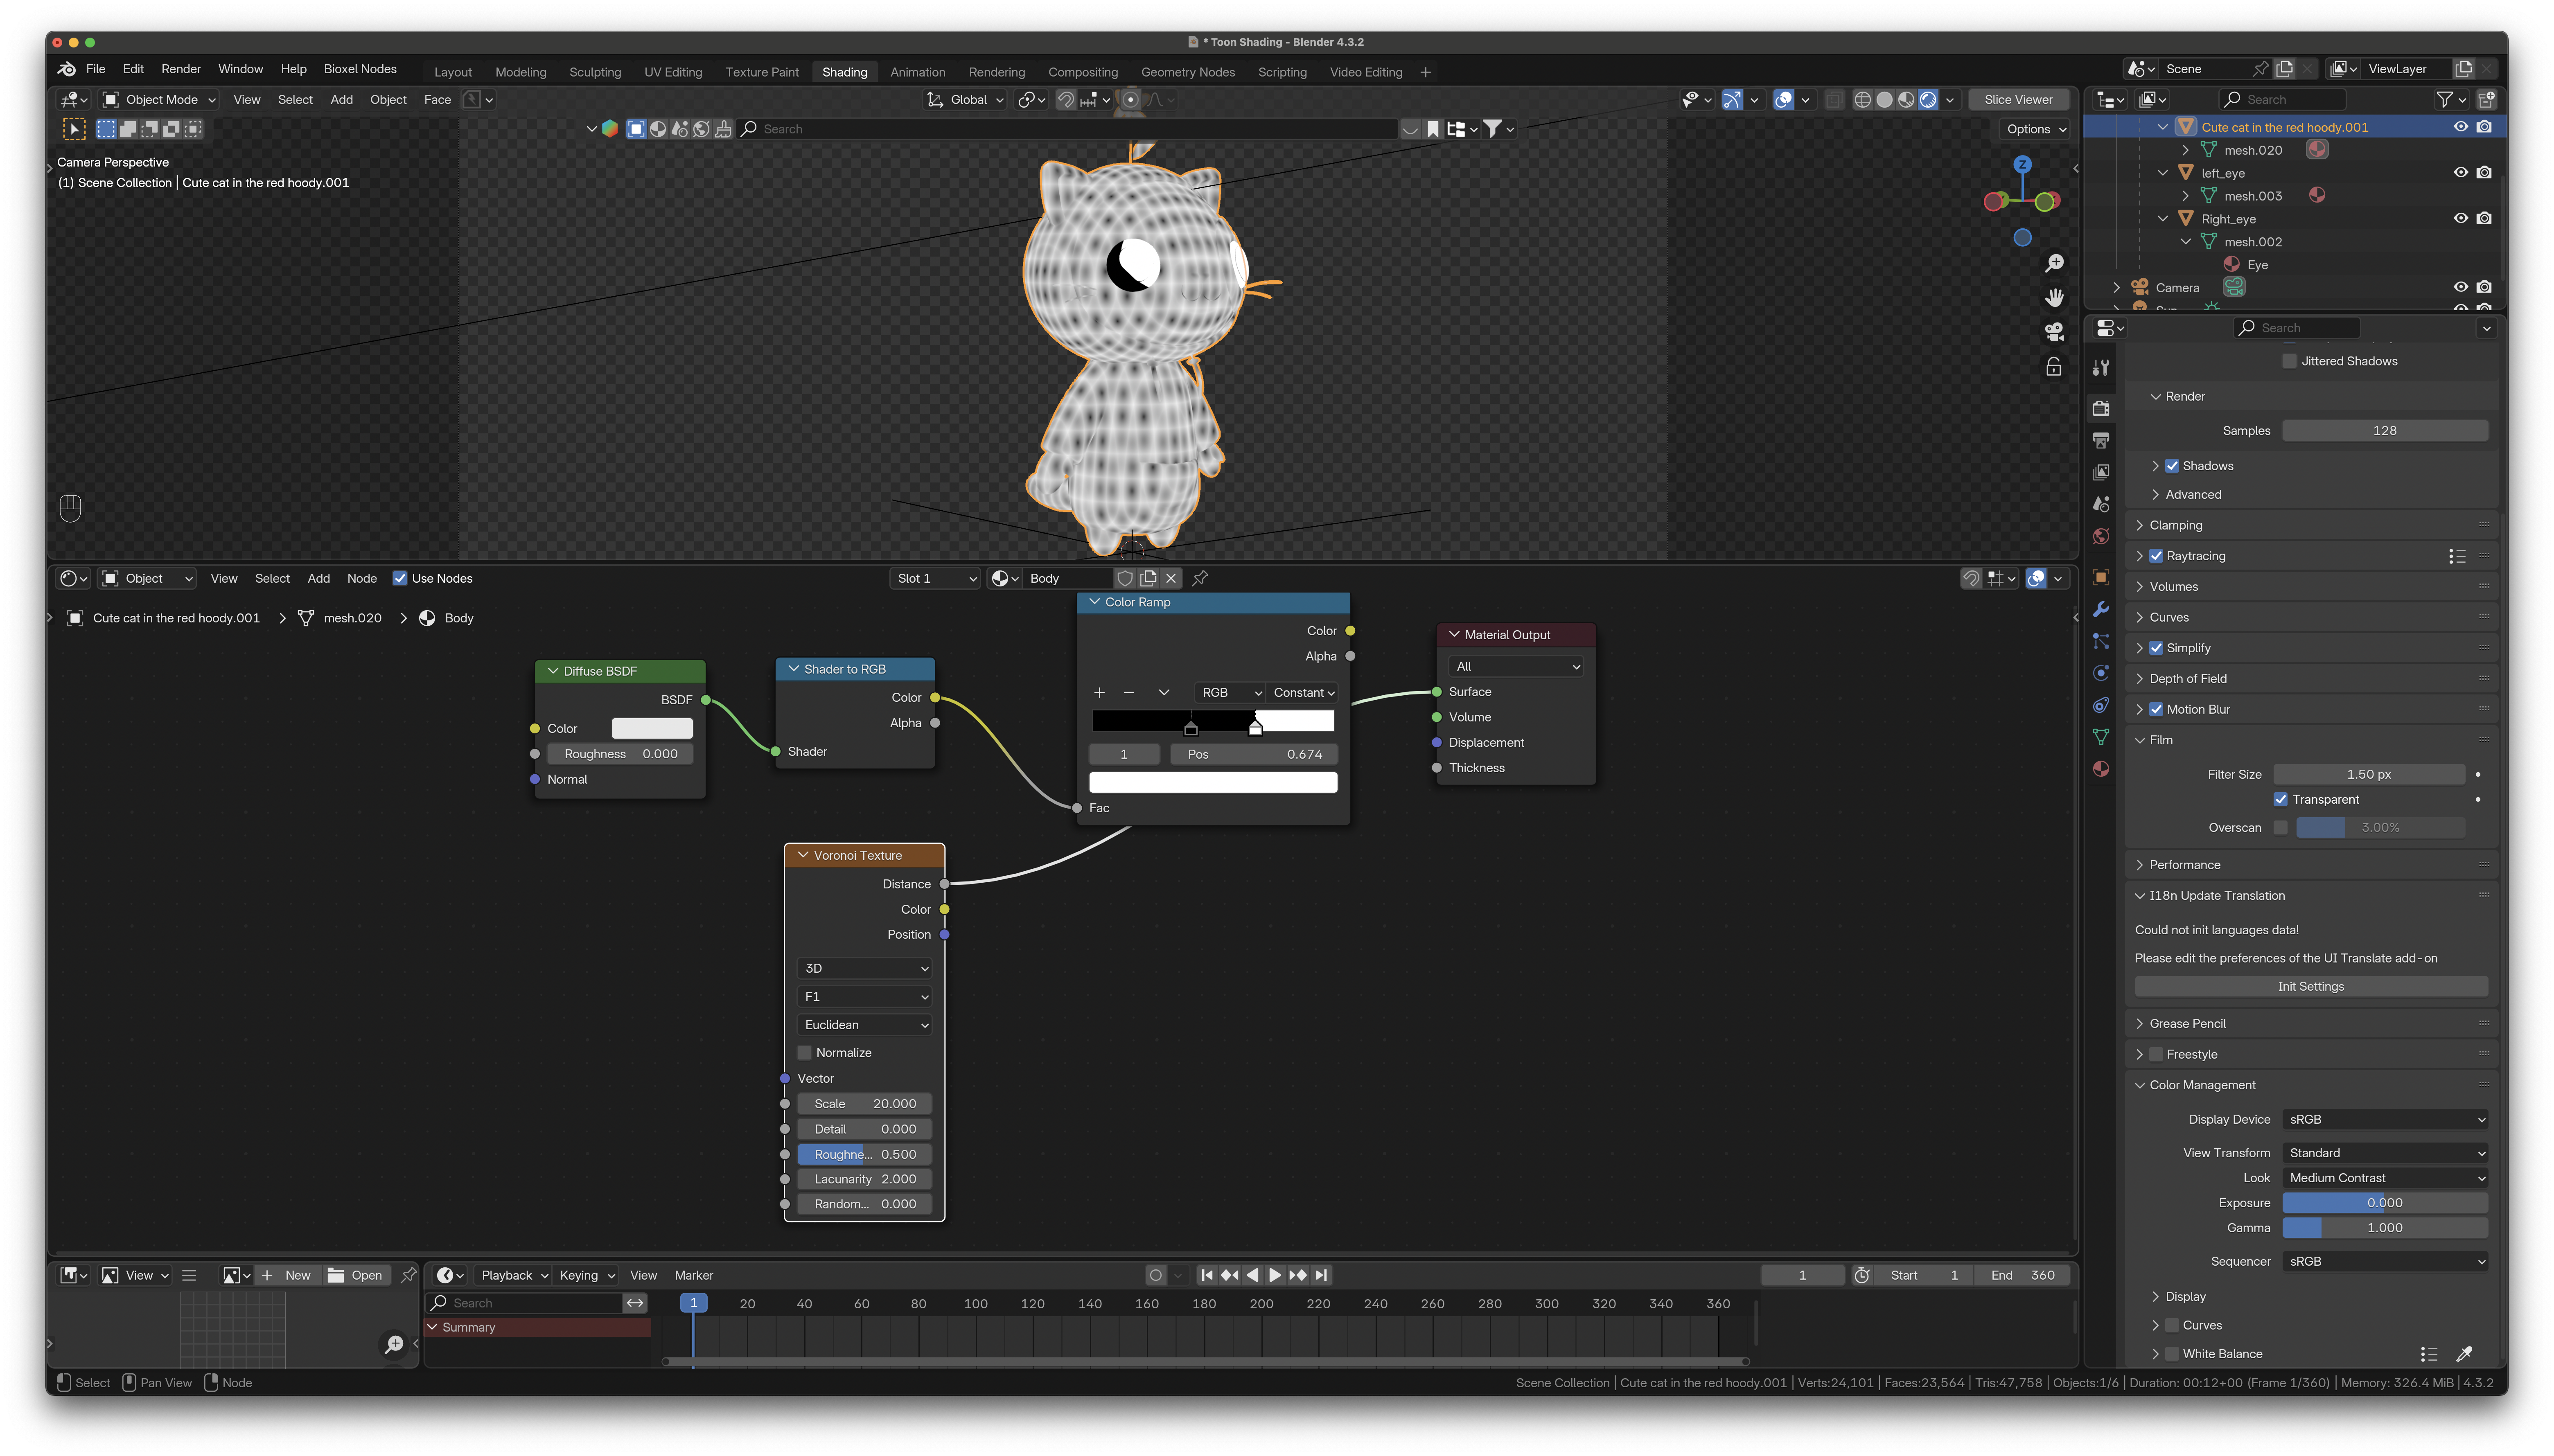Open the Object Data properties tab icon
2554x1456 pixels.
[x=2101, y=737]
